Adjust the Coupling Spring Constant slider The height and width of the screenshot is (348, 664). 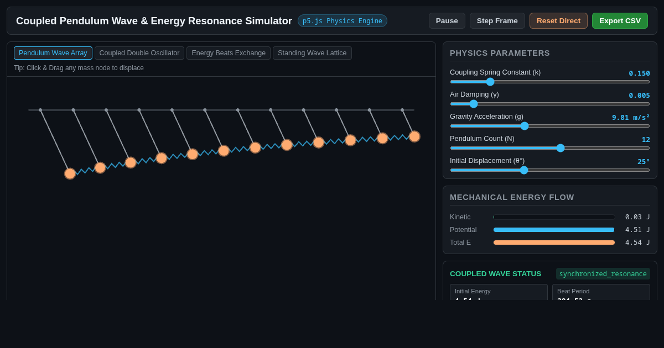550,82
